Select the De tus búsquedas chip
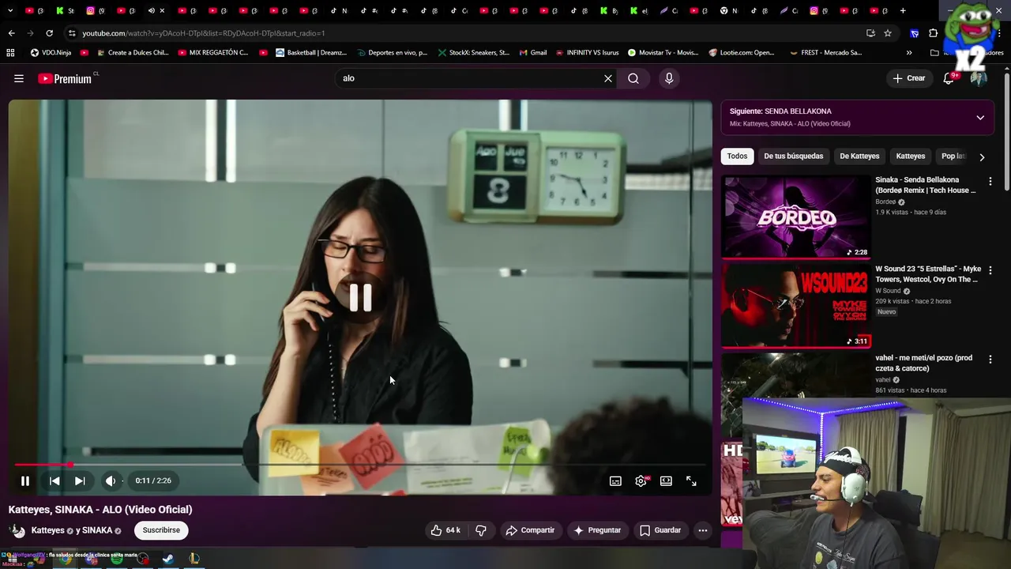 tap(794, 156)
